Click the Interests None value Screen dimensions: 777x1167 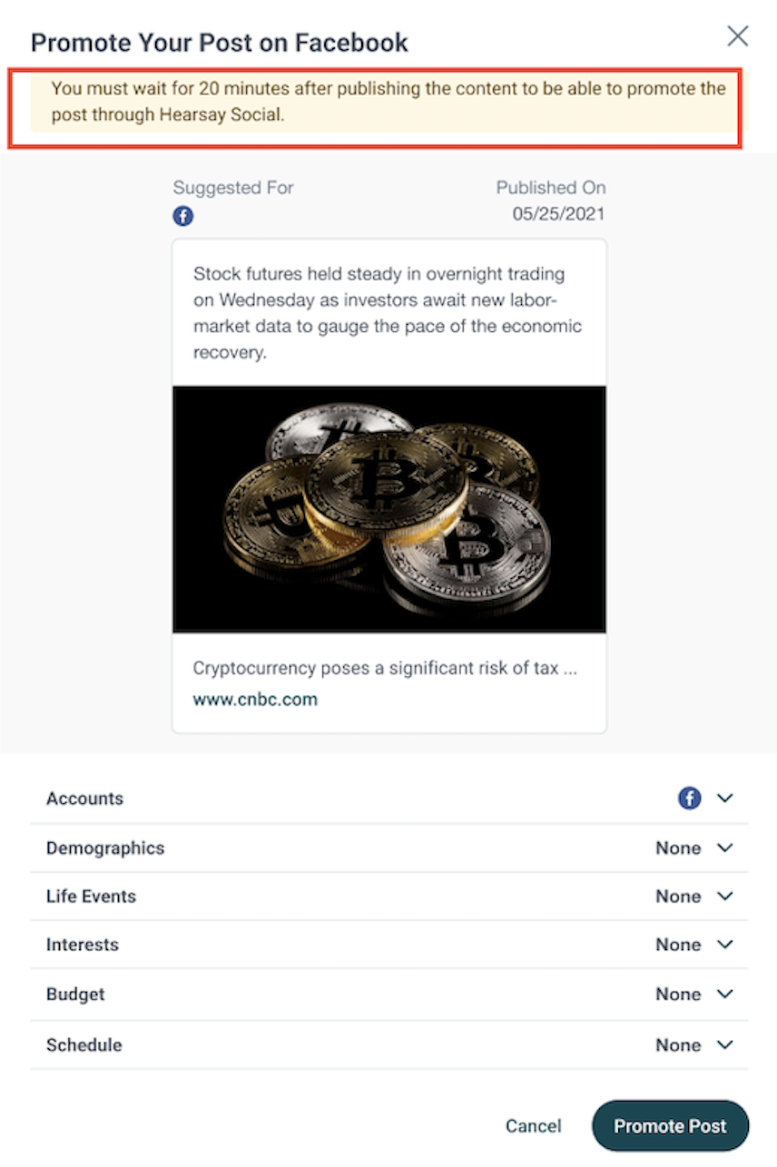[x=678, y=945]
